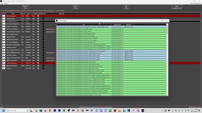Select 'Medieval House Mod' row name

(12, 40)
